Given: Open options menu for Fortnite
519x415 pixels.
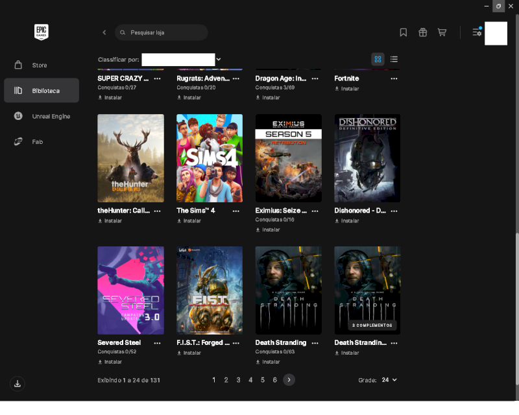Looking at the screenshot, I should tap(394, 78).
